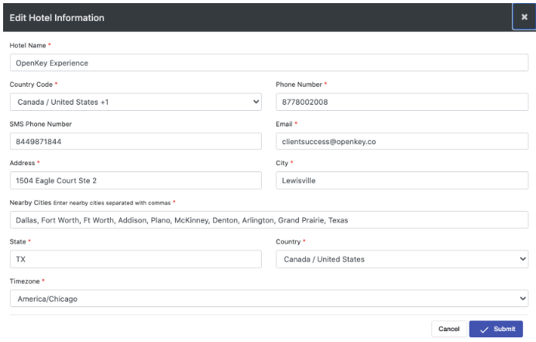Submit the hotel information form

496,329
